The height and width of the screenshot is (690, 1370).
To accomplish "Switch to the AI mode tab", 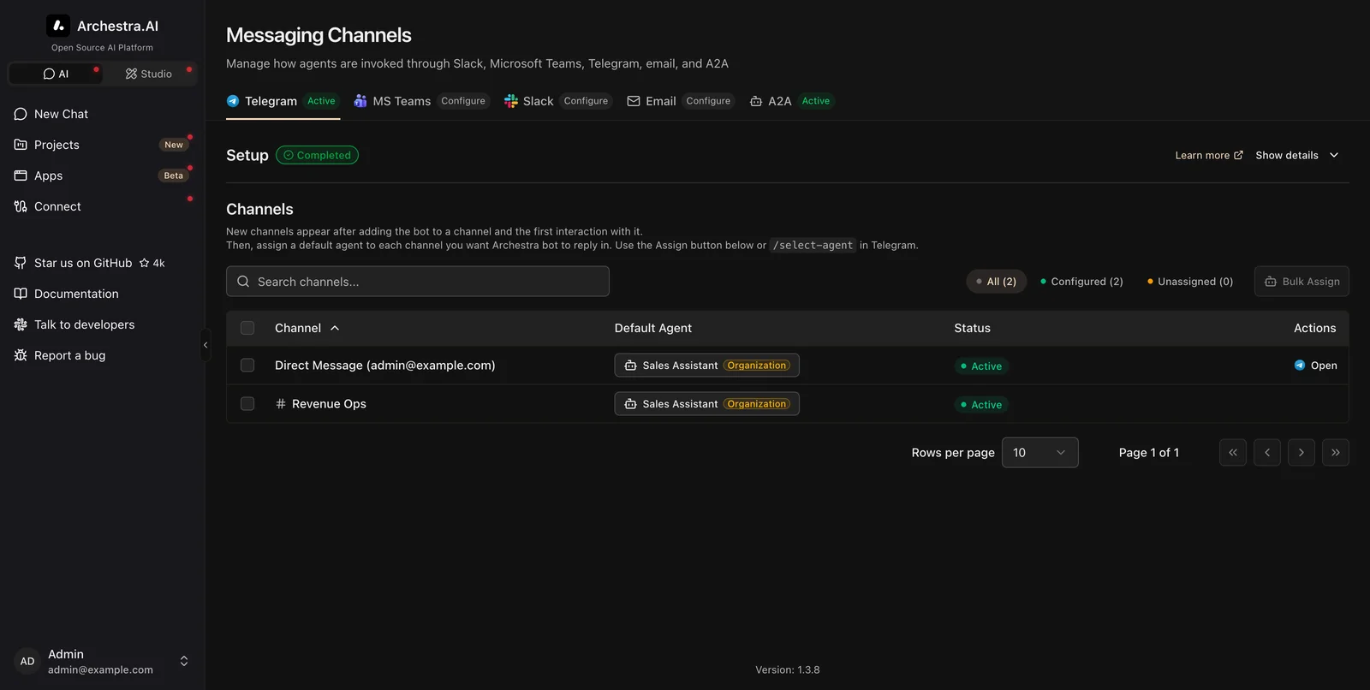I will 56,74.
